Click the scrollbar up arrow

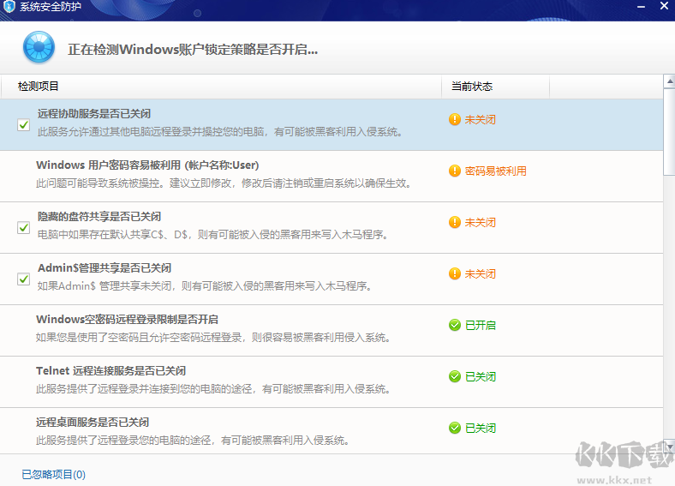pyautogui.click(x=669, y=81)
